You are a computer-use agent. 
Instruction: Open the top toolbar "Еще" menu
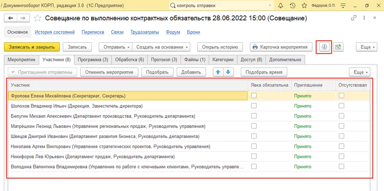pos(367,47)
